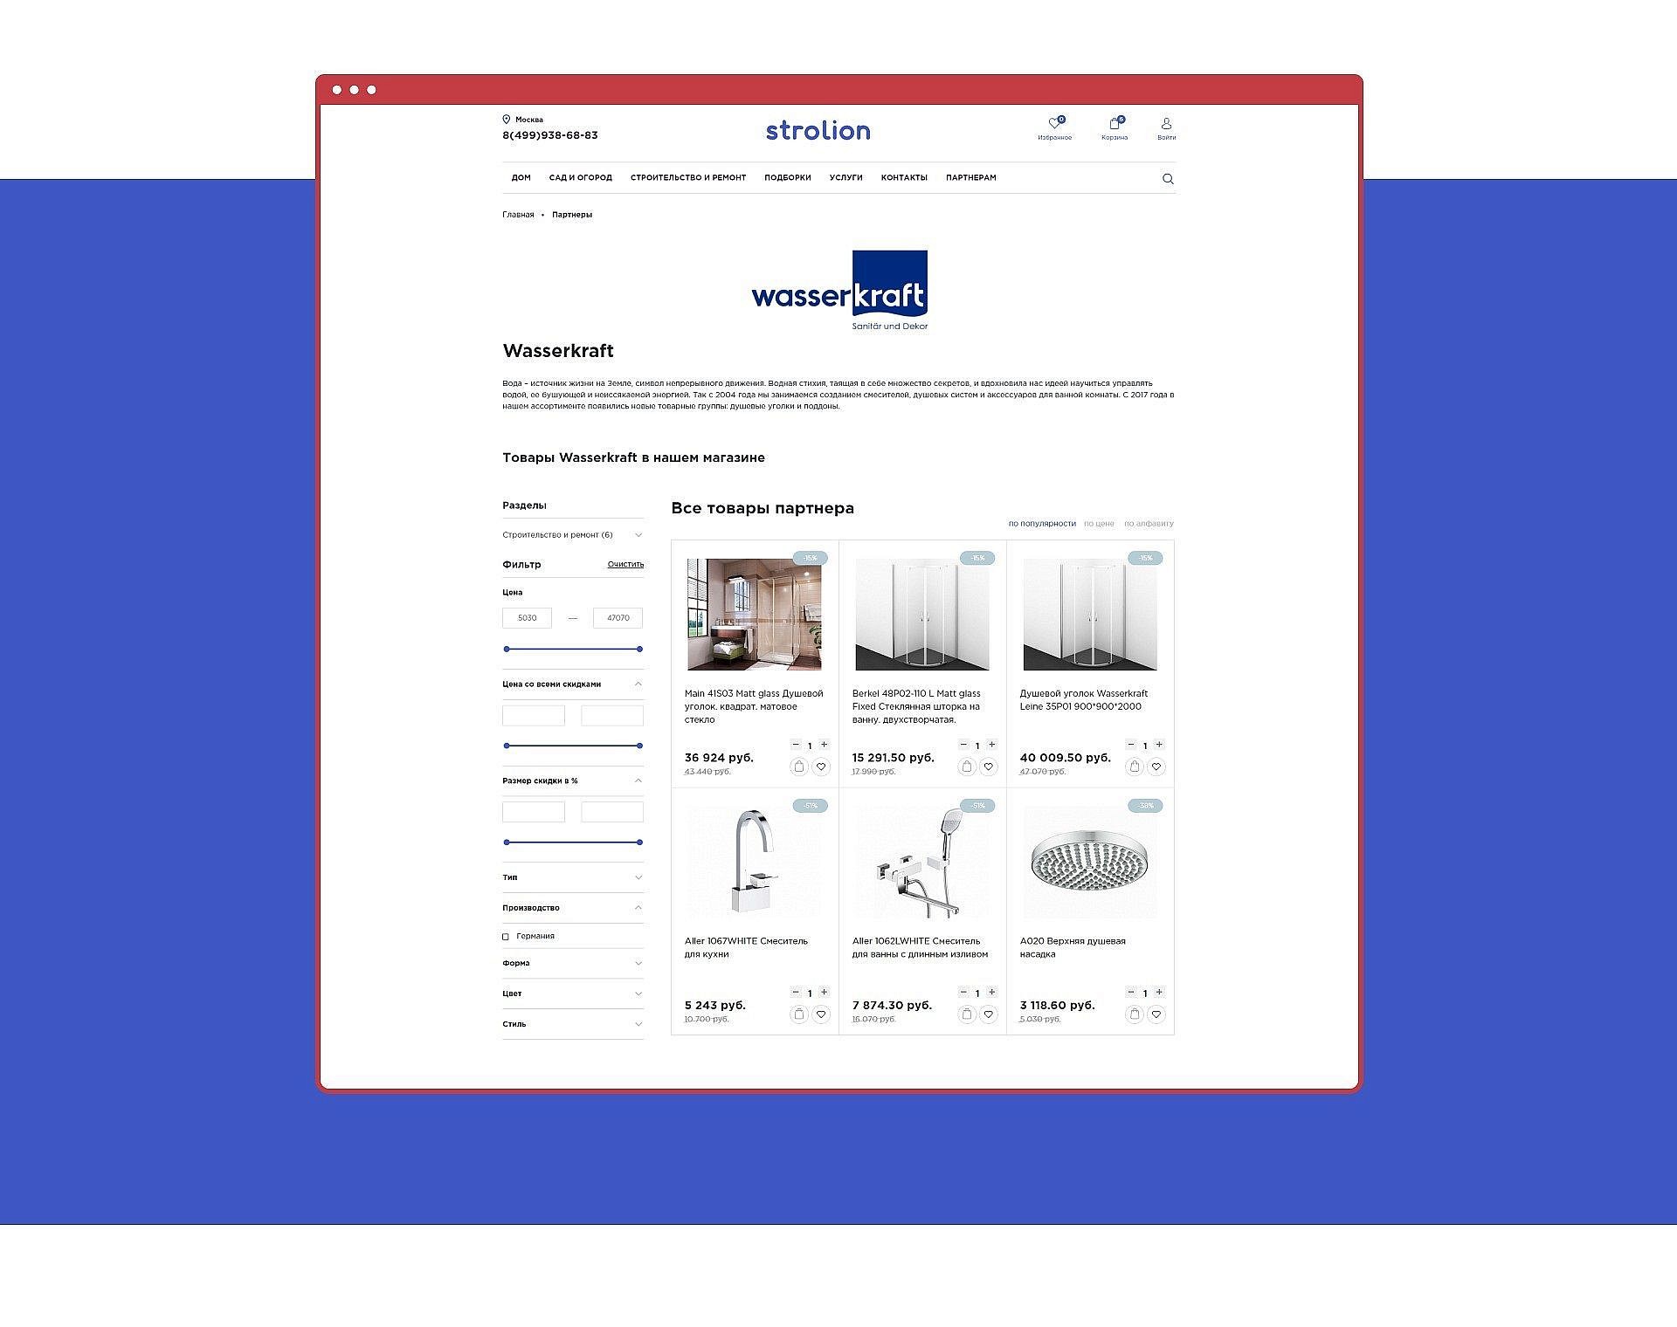Add A020 shower head to cart

pyautogui.click(x=1134, y=1014)
